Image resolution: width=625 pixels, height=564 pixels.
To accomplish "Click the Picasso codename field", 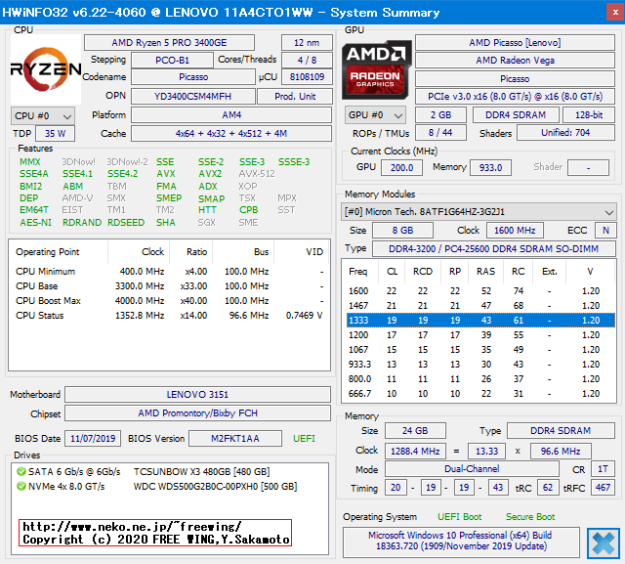I will coord(193,76).
